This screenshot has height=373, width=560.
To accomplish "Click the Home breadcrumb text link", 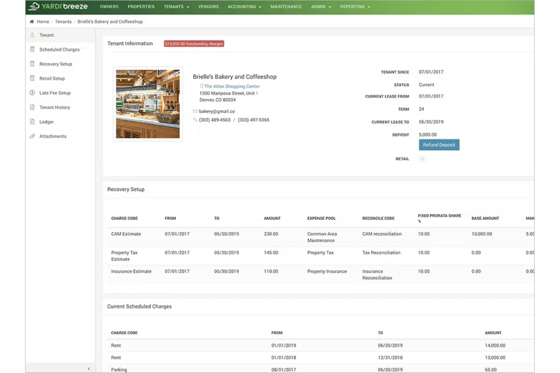I will click(43, 22).
